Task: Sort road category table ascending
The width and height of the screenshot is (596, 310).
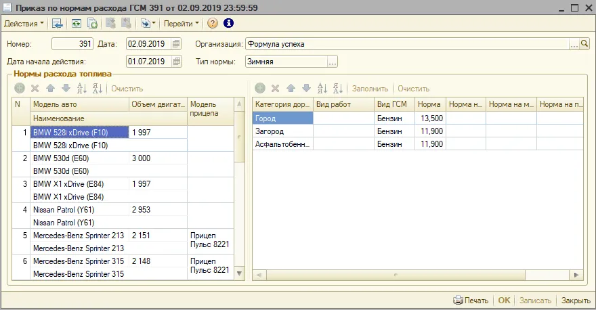Action: click(x=322, y=89)
